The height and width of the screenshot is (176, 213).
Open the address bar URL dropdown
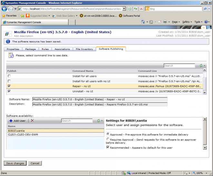pyautogui.click(x=124, y=9)
